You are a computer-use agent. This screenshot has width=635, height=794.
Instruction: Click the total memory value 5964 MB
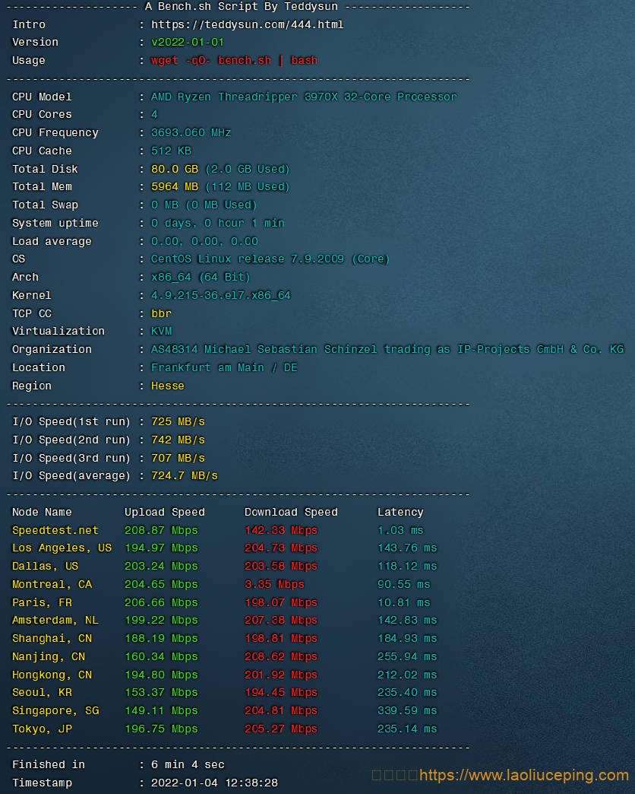coord(175,187)
